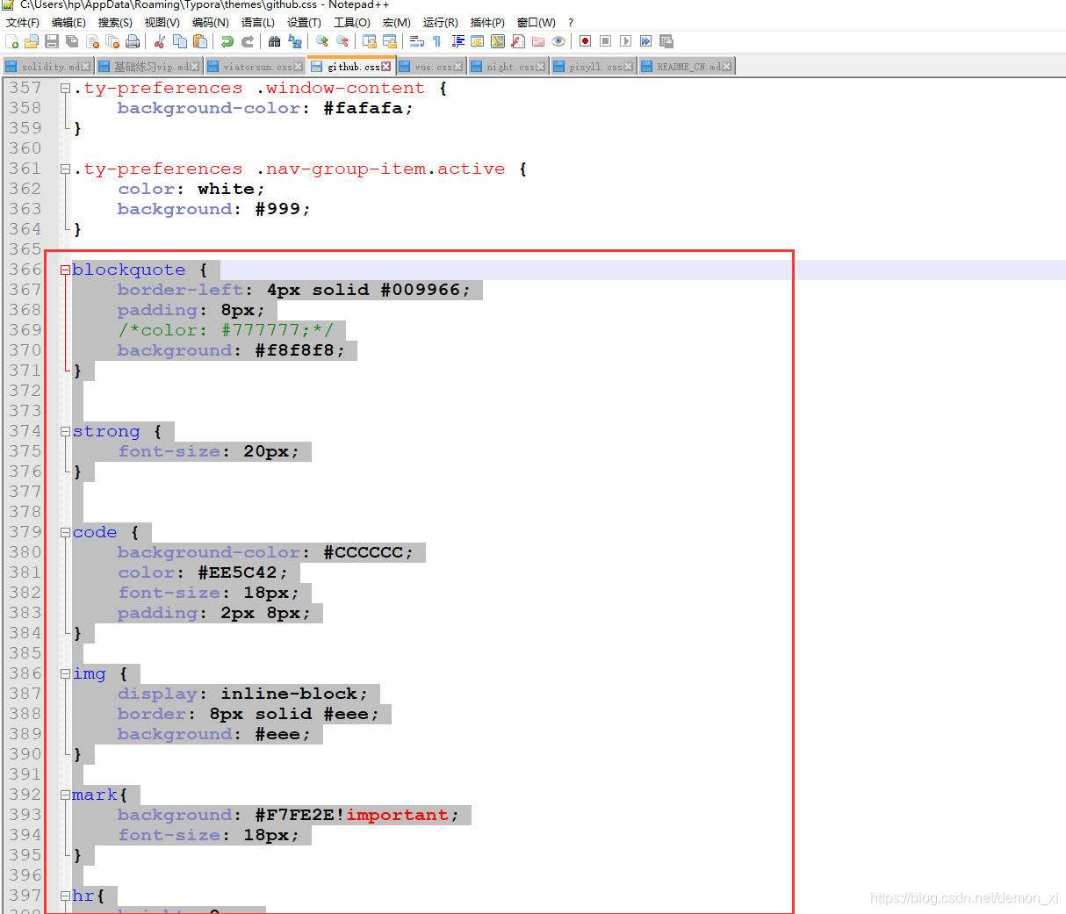This screenshot has width=1066, height=914.
Task: Open the 宏(M) menu
Action: pos(397,22)
